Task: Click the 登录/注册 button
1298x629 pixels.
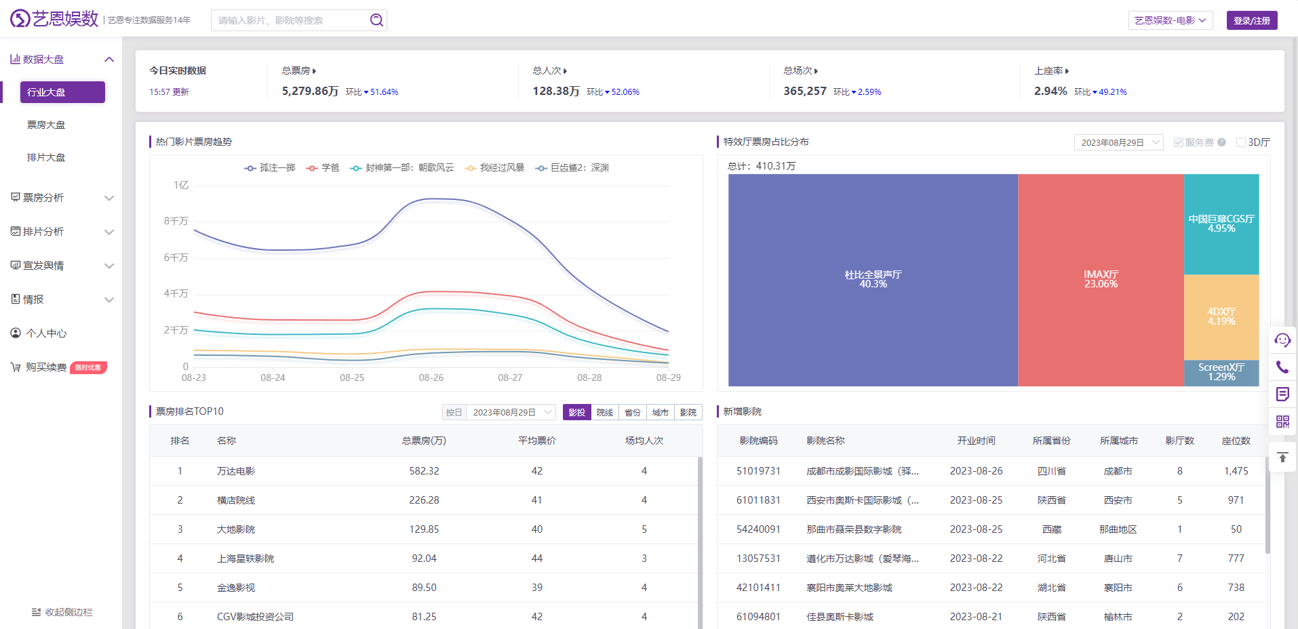Action: click(1251, 20)
